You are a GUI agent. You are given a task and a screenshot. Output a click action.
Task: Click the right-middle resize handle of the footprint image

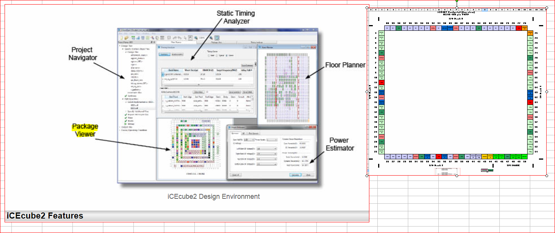(547, 92)
